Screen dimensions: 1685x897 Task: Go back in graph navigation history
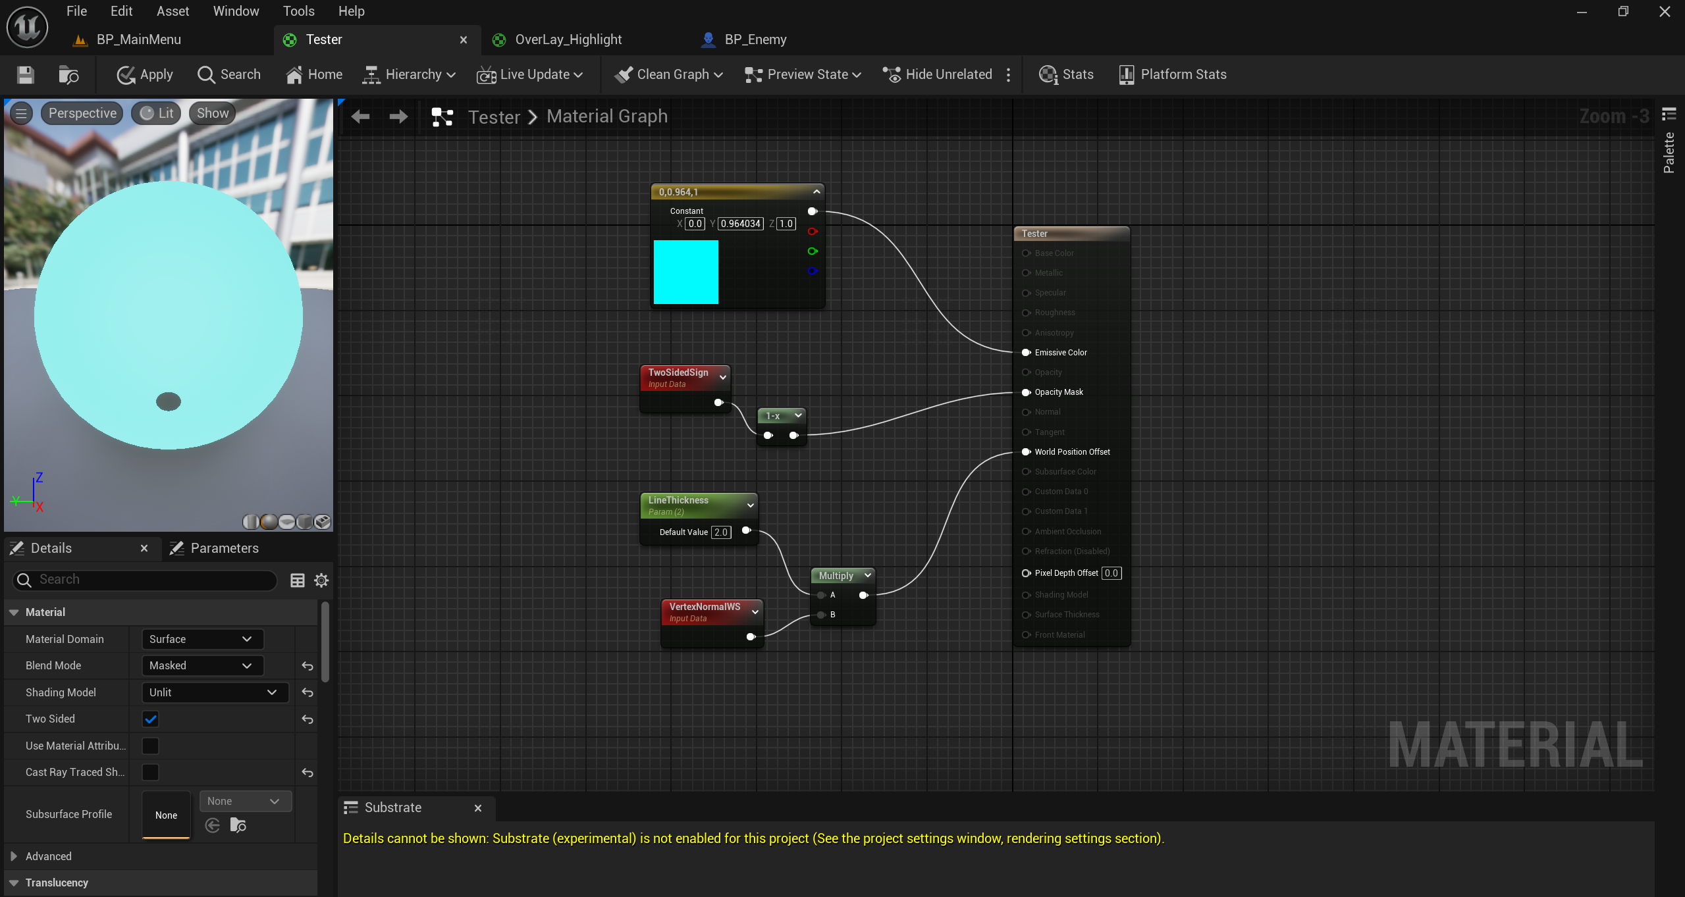point(360,116)
